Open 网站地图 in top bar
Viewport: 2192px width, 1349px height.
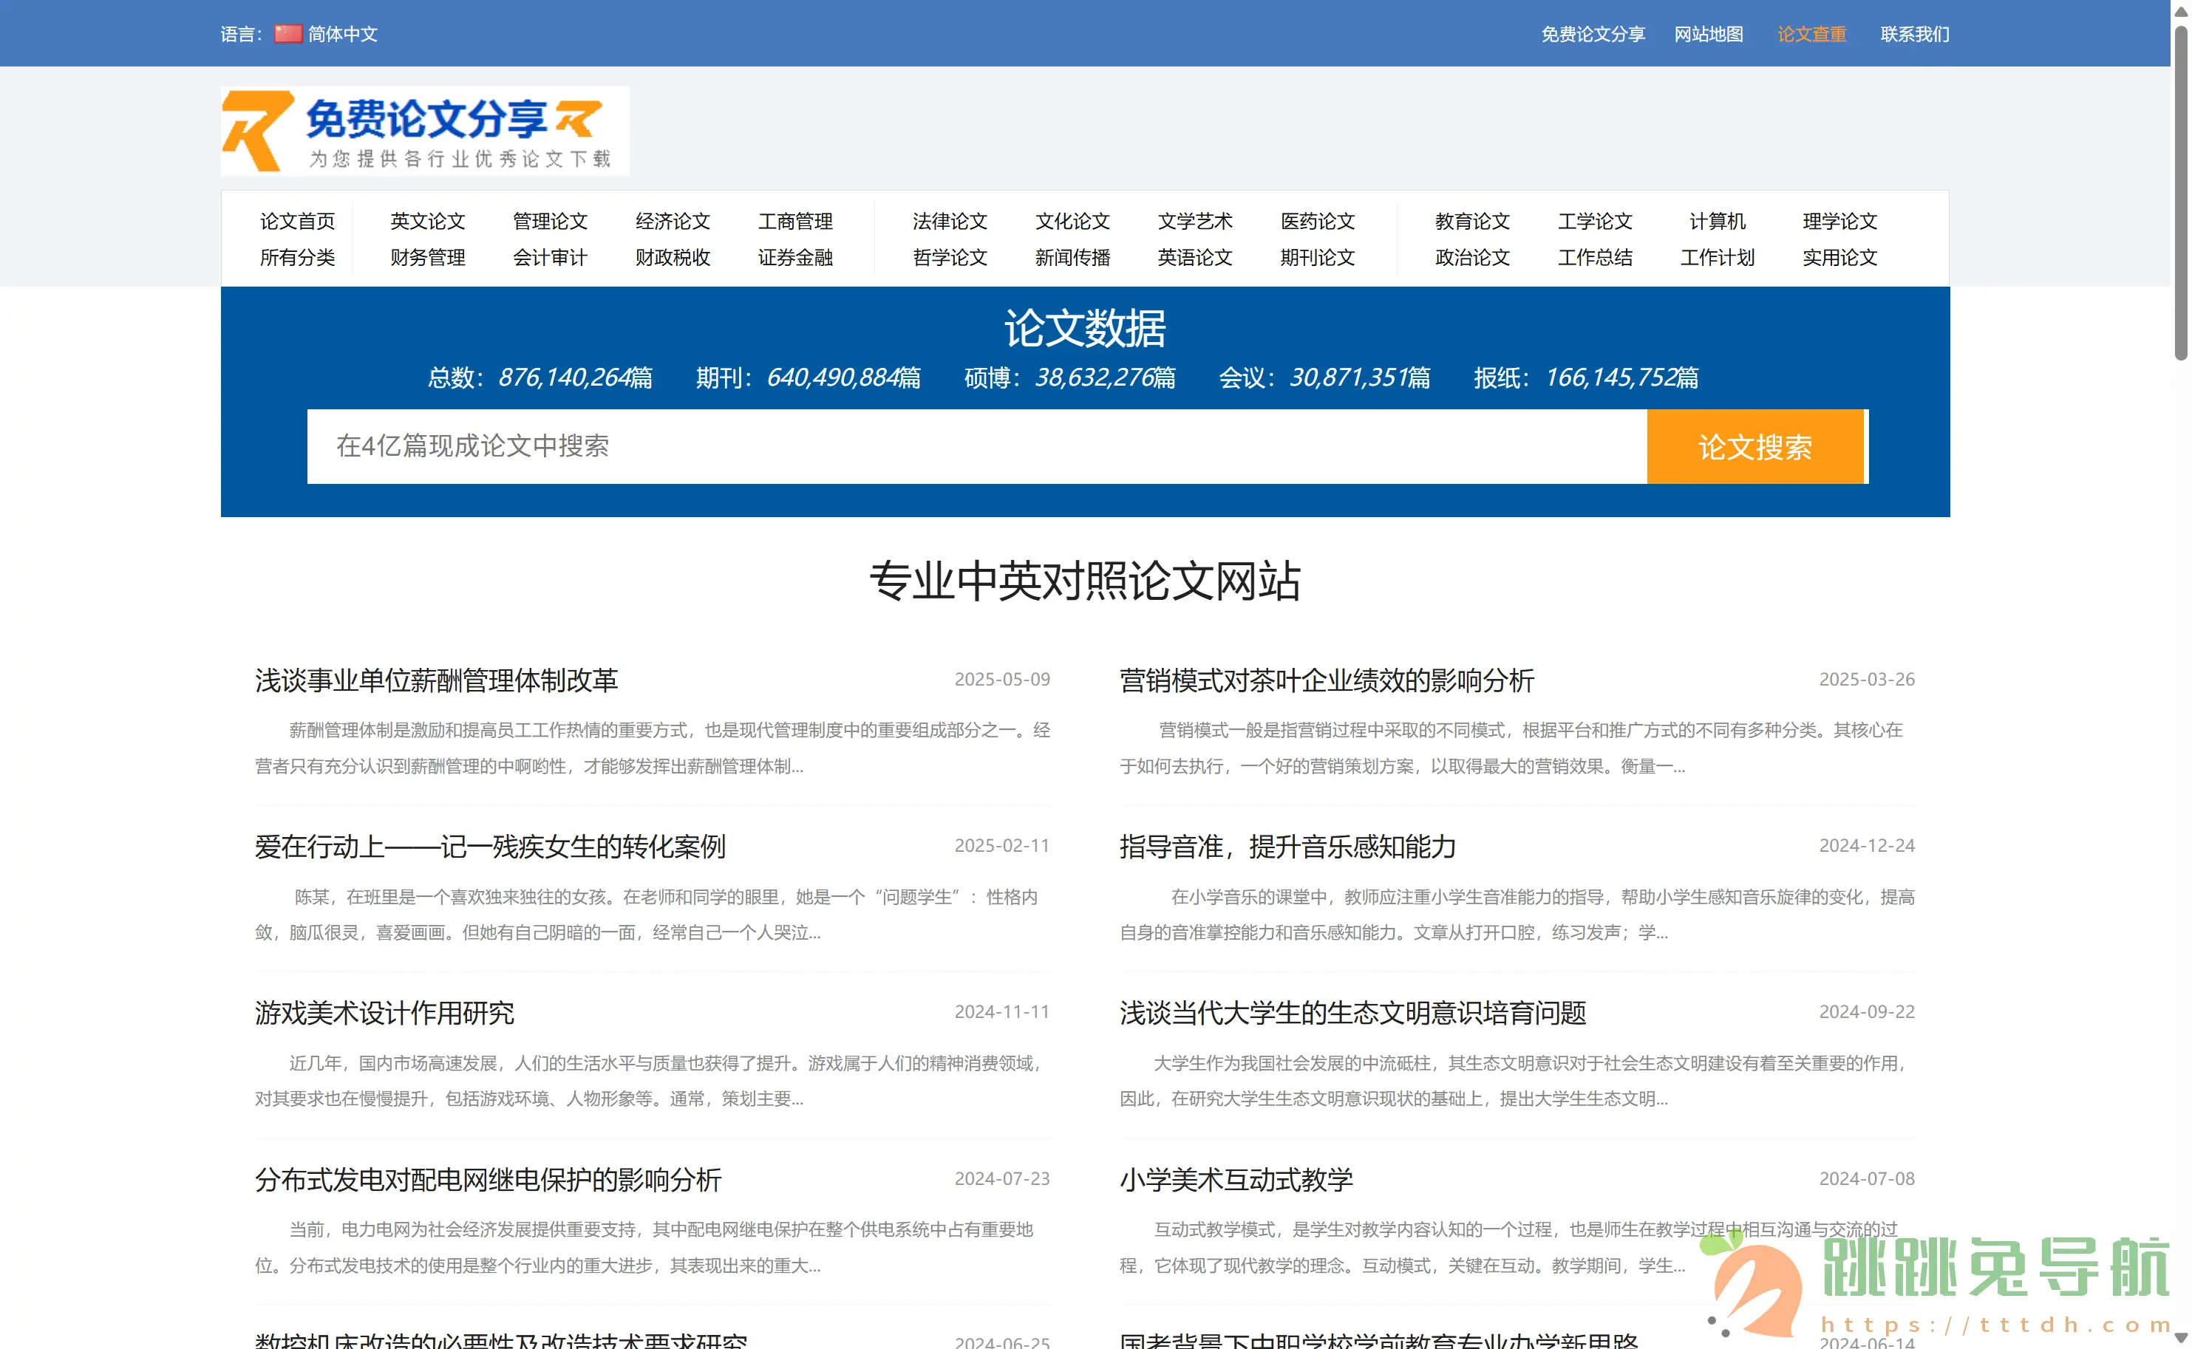(x=1708, y=34)
